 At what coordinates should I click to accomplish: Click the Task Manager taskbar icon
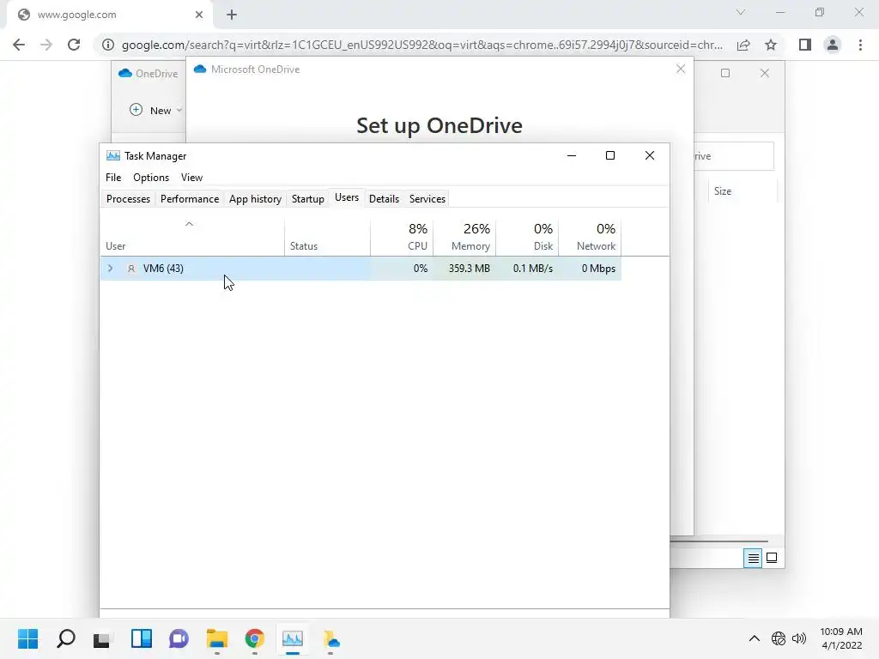(293, 638)
